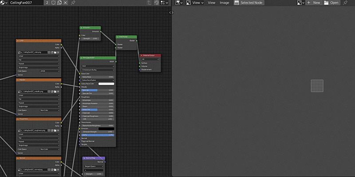Viewport: 355px width, 177px height.
Task: Click the material name field CeilingFan007
Action: (26, 3)
